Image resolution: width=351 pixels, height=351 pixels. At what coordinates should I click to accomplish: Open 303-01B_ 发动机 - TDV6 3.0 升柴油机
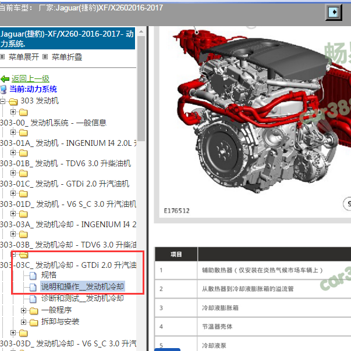66,163
